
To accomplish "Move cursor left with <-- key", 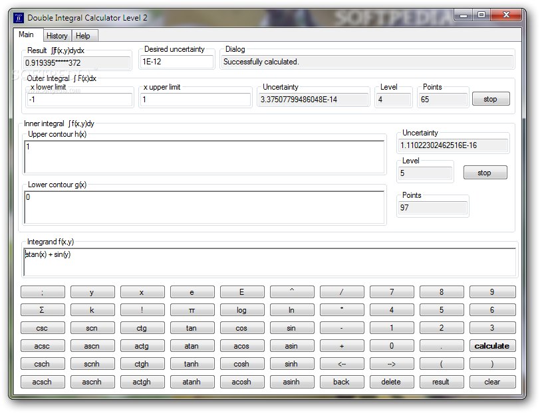I will pyautogui.click(x=341, y=364).
